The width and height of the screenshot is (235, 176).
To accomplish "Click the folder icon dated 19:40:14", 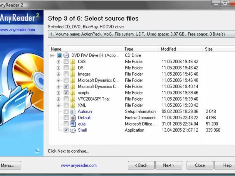I will click(x=73, y=87).
